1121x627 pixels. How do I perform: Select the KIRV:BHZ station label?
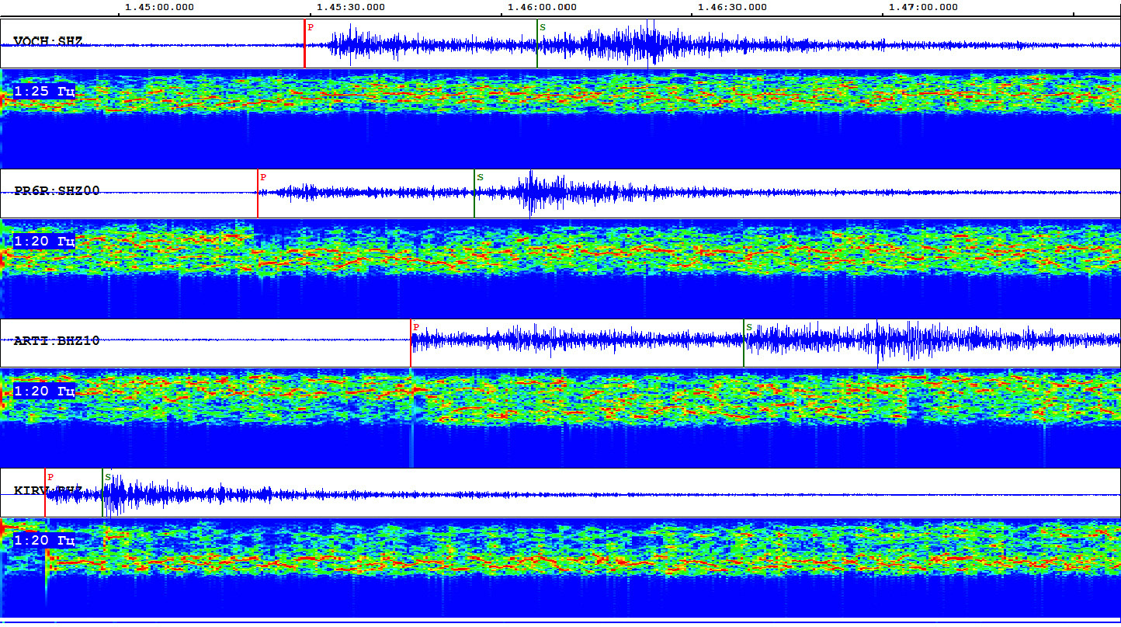pyautogui.click(x=48, y=490)
